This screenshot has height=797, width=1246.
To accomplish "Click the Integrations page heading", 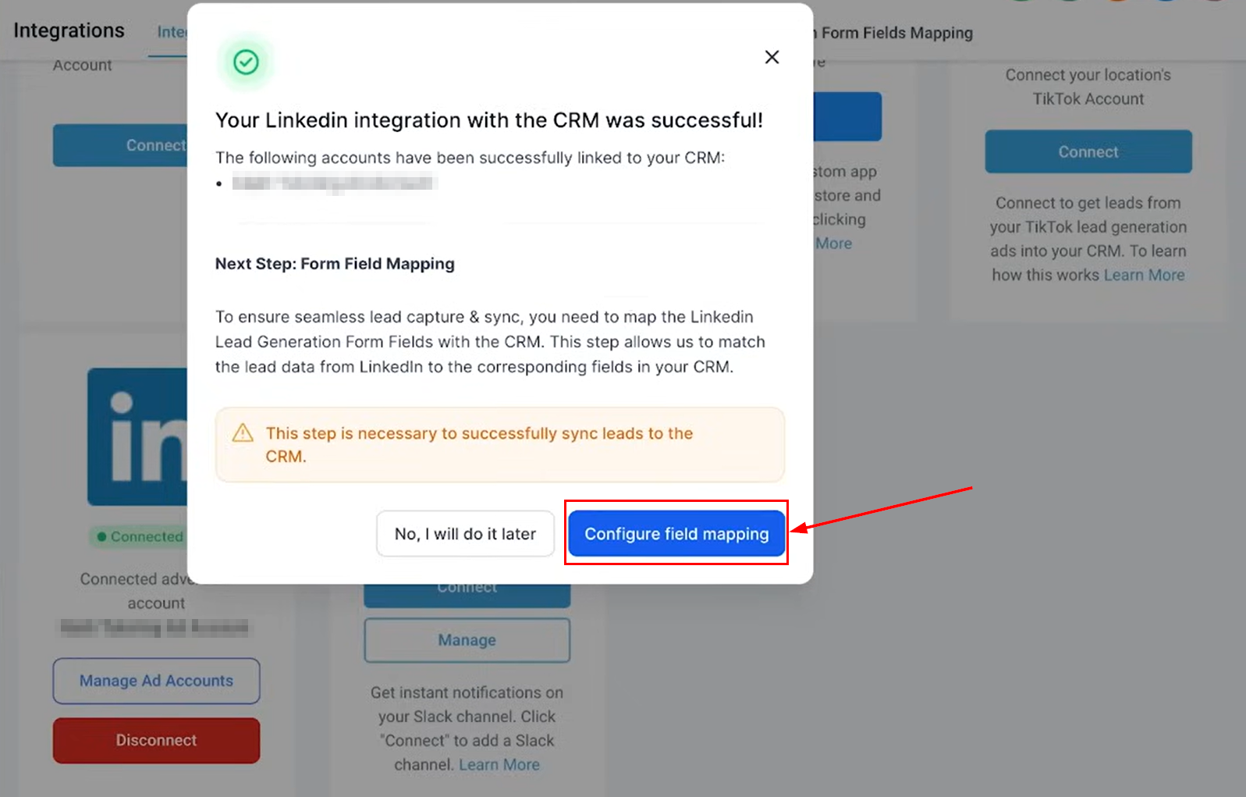I will point(69,30).
